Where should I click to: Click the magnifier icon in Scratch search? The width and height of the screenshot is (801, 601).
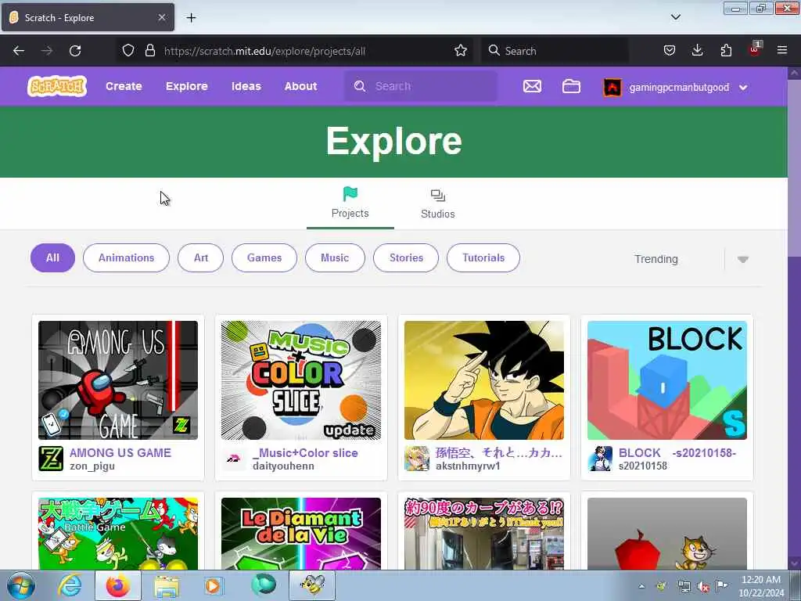tap(360, 86)
